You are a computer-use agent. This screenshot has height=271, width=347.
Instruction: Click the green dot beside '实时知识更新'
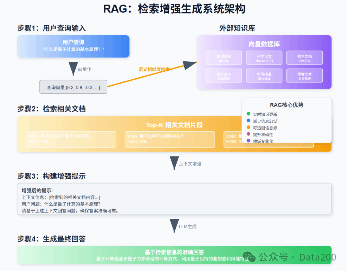[248, 114]
